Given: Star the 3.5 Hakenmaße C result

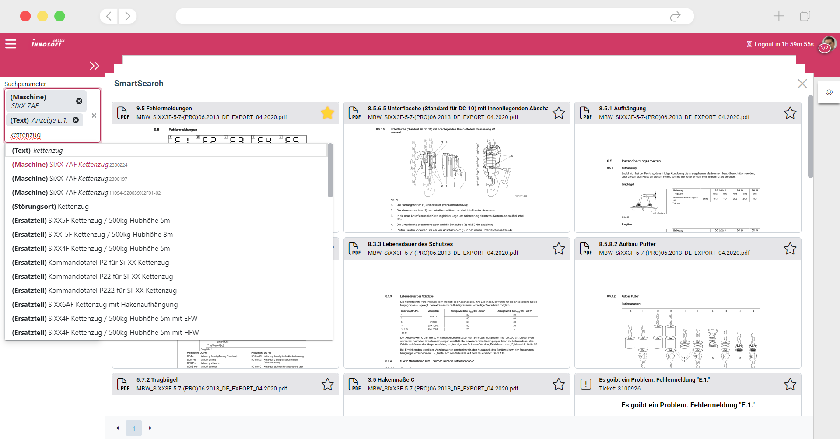Looking at the screenshot, I should (x=559, y=384).
